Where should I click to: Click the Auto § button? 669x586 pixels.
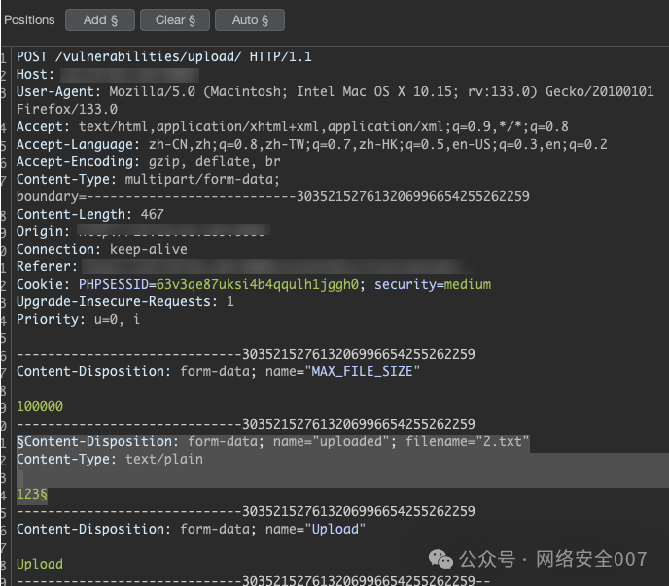coord(250,20)
